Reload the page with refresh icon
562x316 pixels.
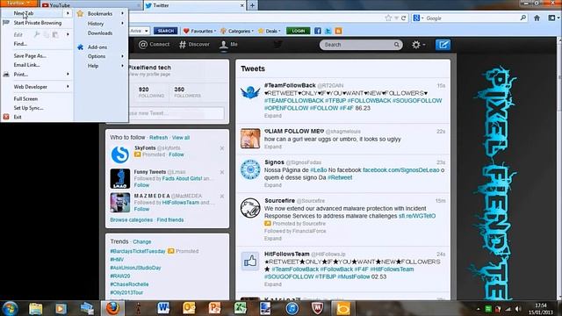point(404,18)
